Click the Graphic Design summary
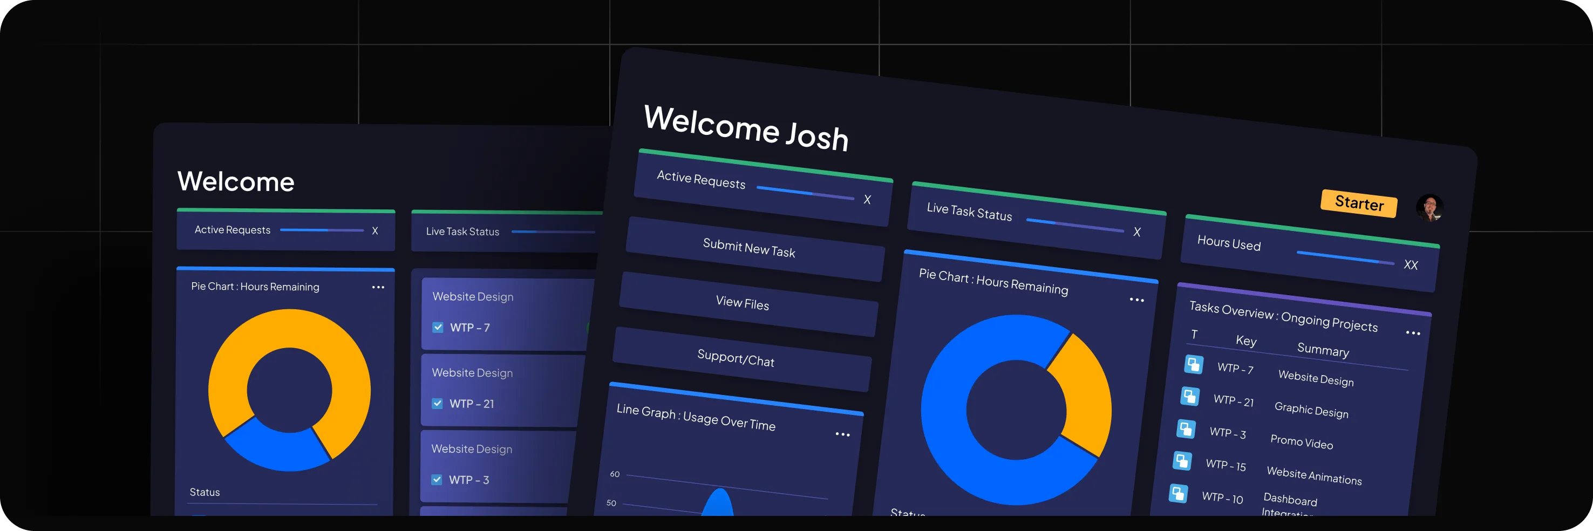This screenshot has width=1593, height=531. pyautogui.click(x=1311, y=411)
